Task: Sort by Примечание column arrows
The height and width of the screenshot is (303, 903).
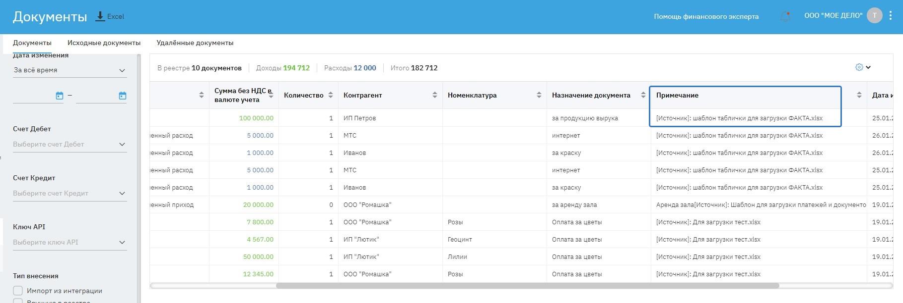Action: point(859,95)
